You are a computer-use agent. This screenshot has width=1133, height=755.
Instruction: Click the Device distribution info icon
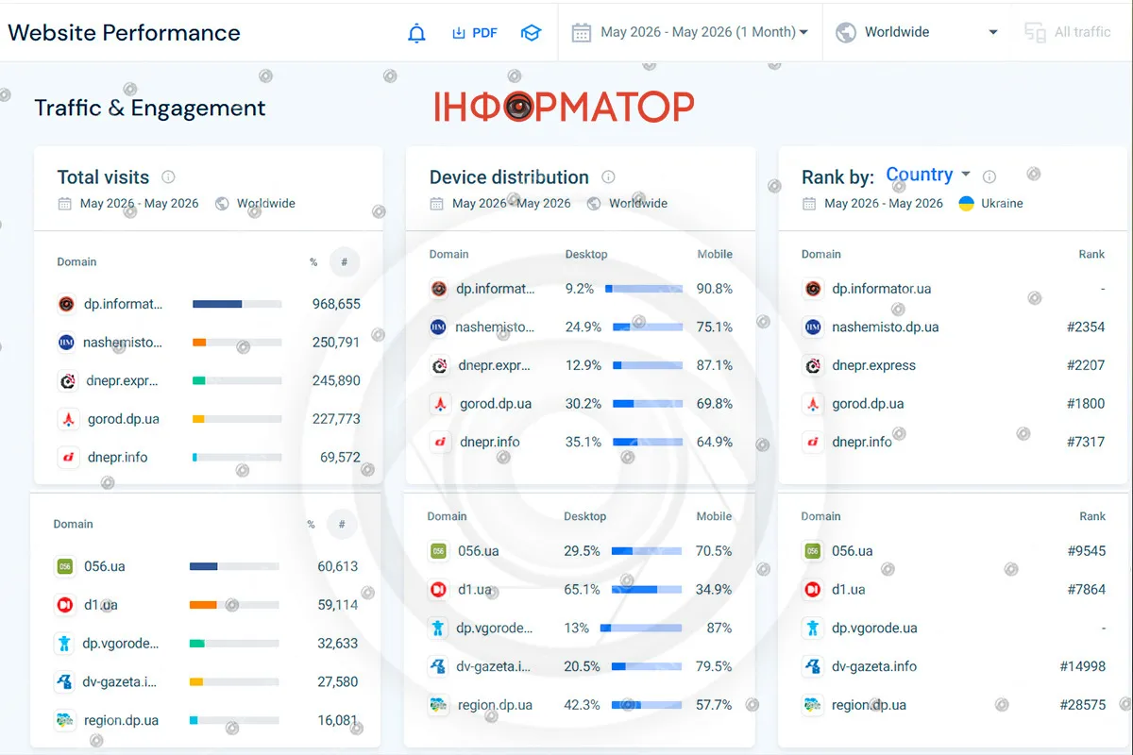point(608,176)
